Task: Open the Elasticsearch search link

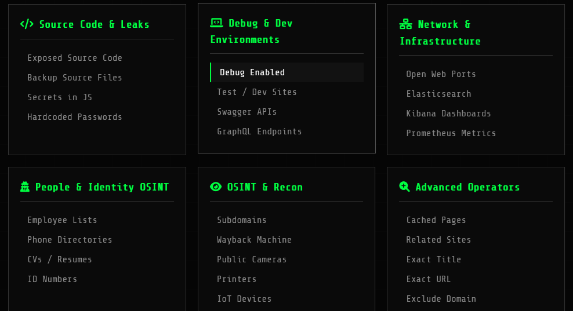Action: pyautogui.click(x=438, y=94)
